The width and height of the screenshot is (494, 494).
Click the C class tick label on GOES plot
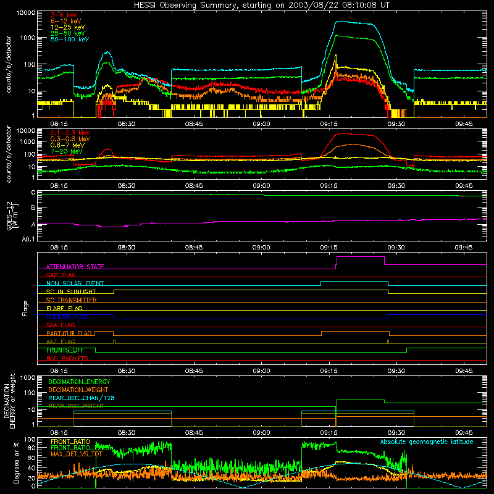coord(33,193)
